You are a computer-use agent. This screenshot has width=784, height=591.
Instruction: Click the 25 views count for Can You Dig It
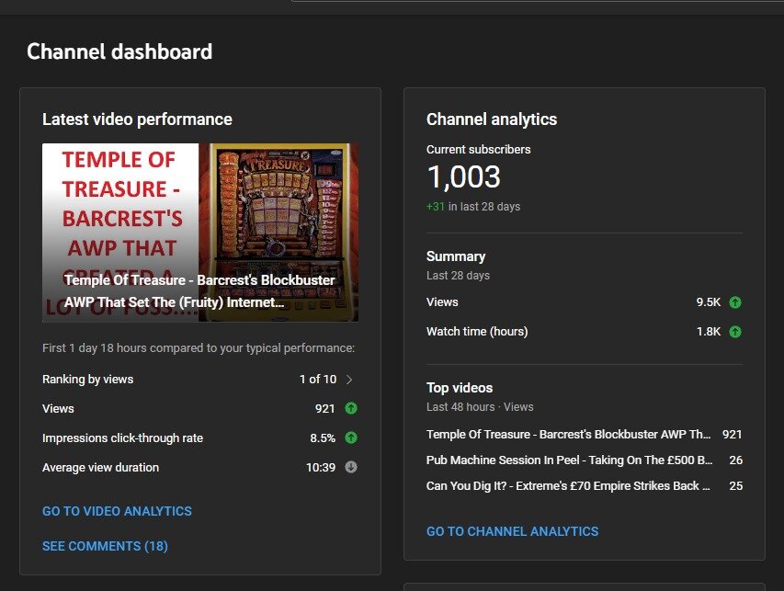coord(735,486)
